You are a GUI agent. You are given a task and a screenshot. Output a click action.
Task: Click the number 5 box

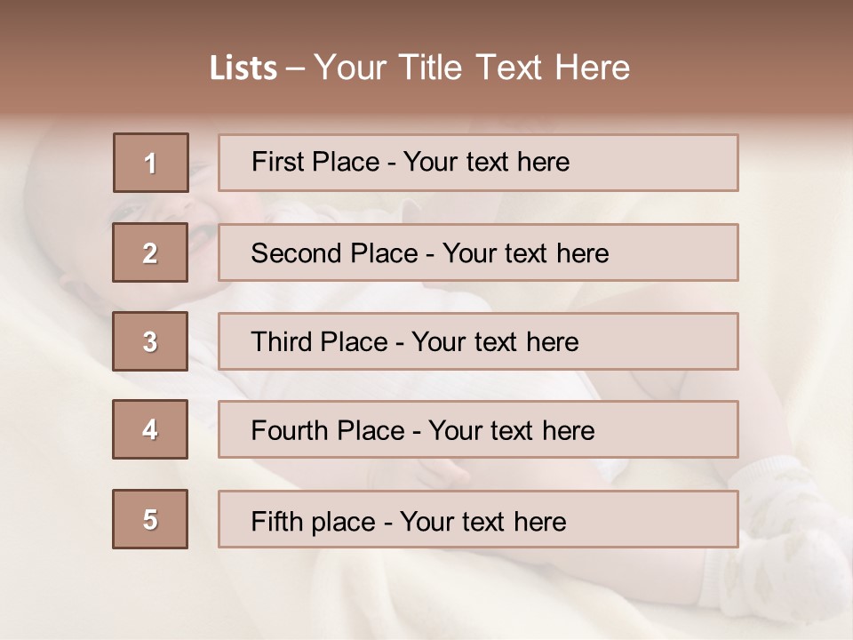(x=151, y=519)
